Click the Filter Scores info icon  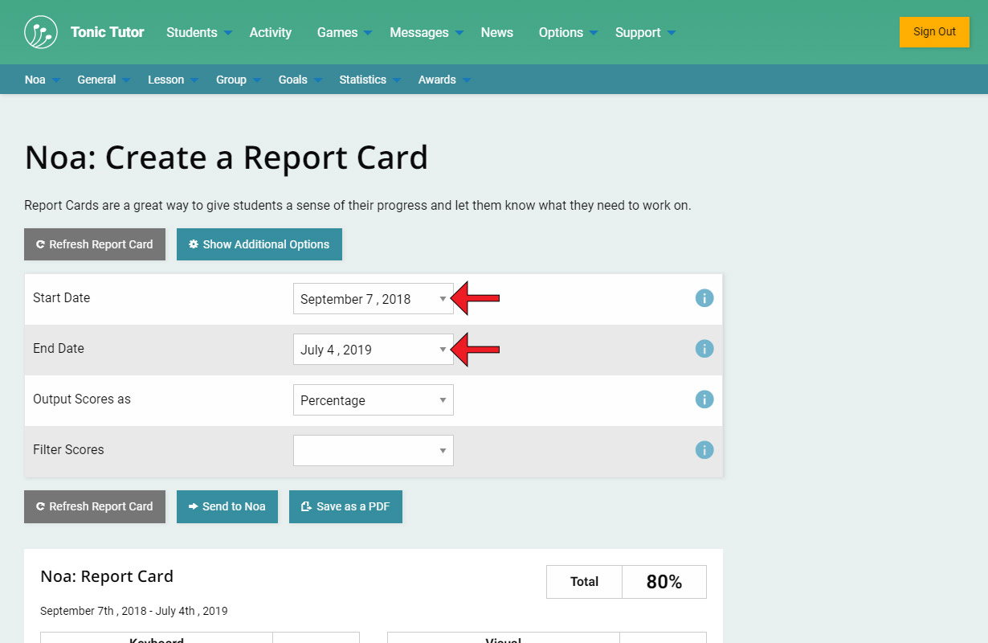point(704,450)
